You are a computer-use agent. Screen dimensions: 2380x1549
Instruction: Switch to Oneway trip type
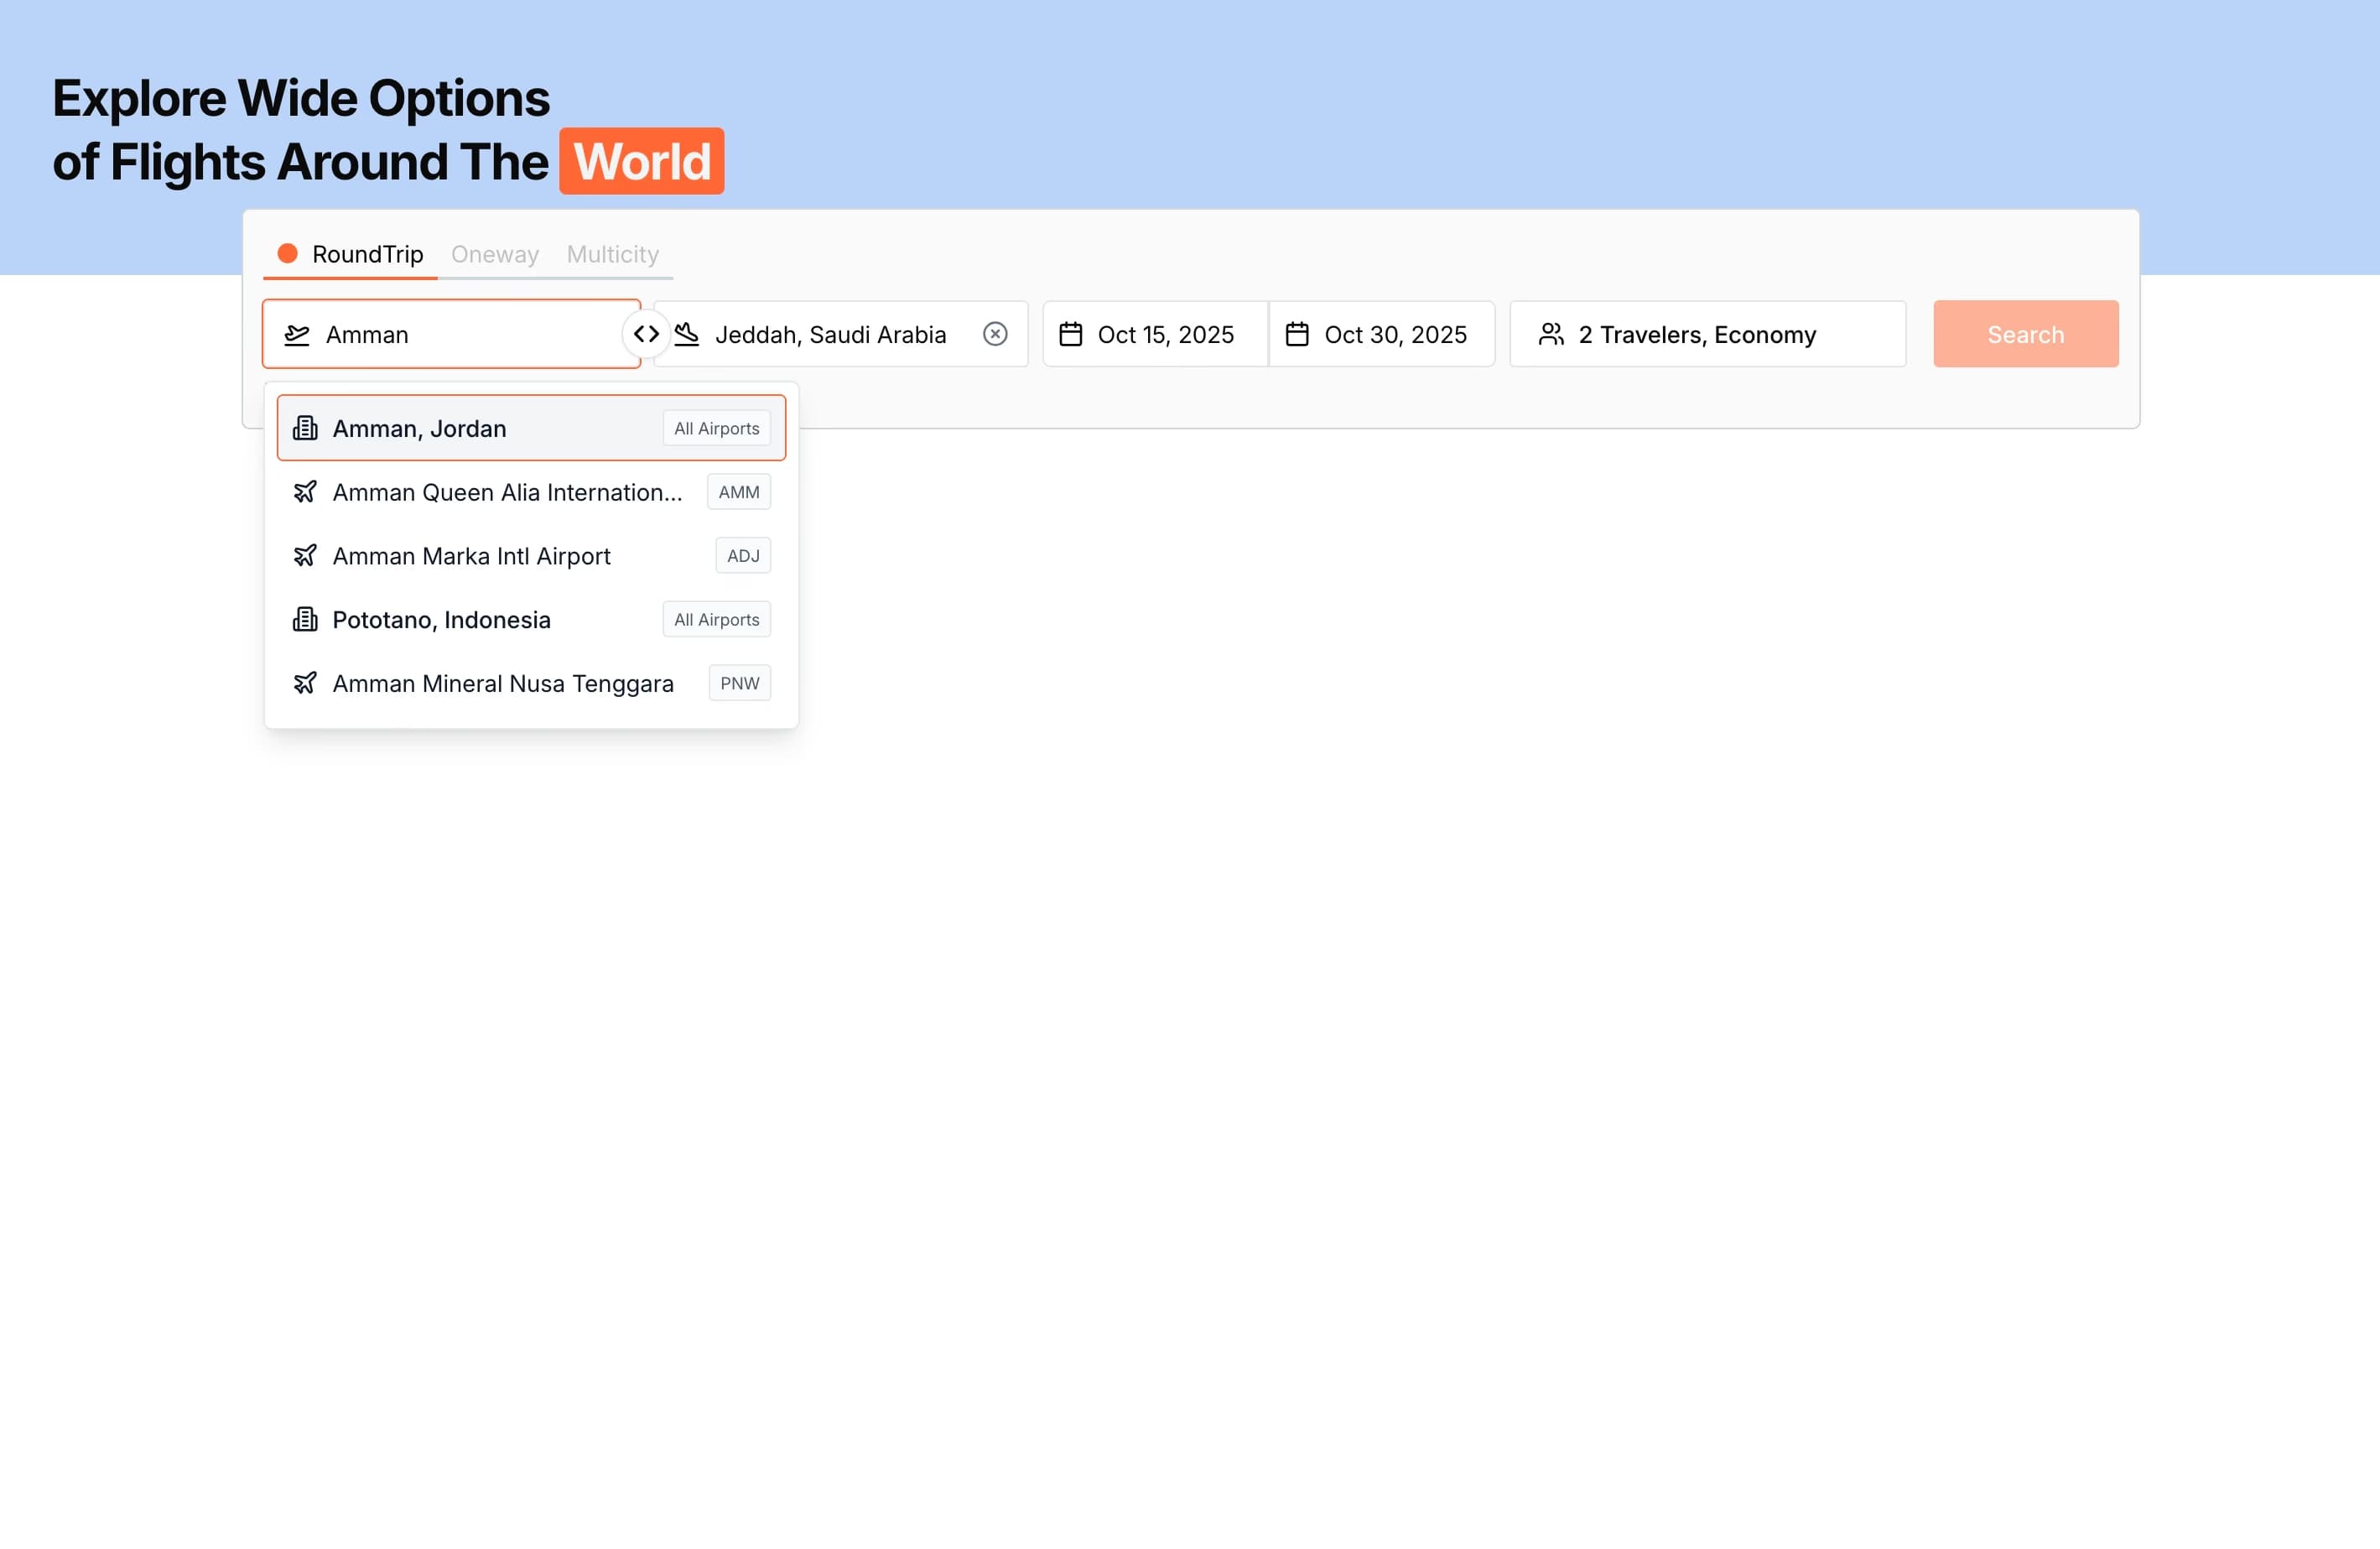494,254
